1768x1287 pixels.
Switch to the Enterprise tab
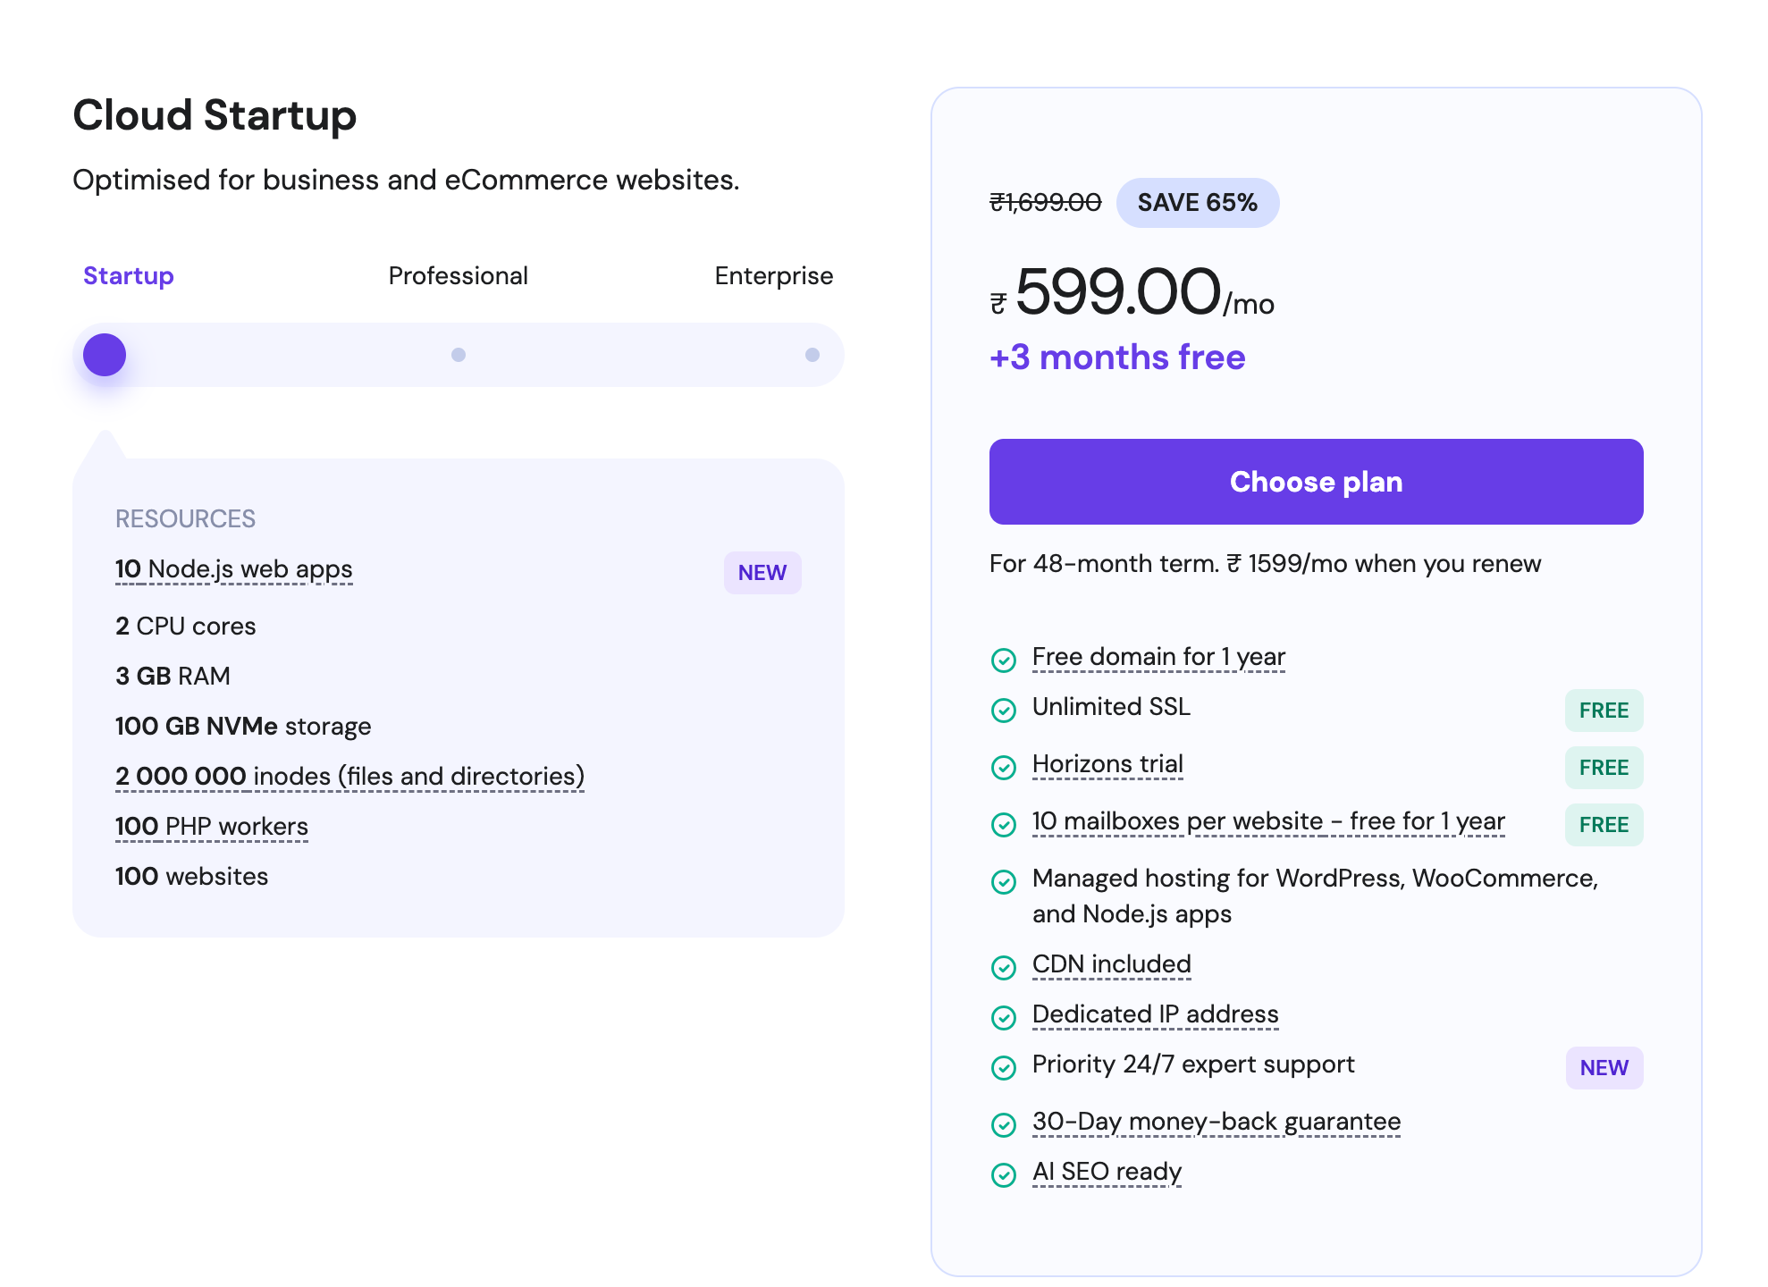772,275
